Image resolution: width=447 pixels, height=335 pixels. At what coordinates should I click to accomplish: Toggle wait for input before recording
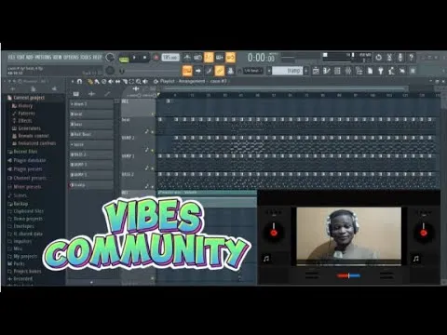coord(197,58)
